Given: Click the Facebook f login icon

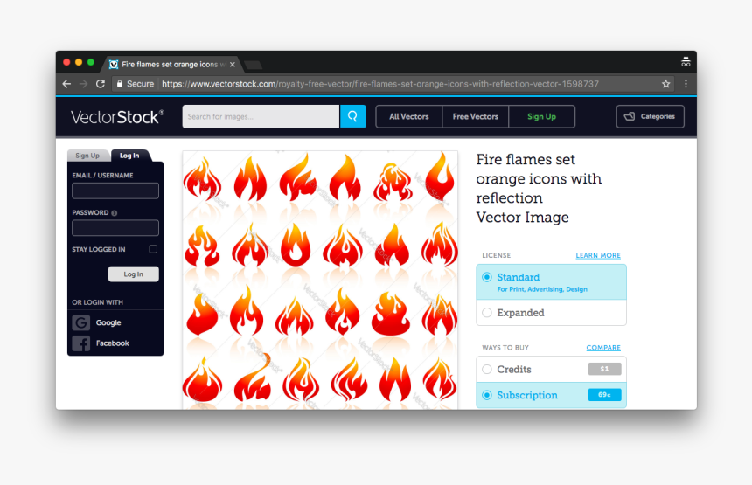Looking at the screenshot, I should (x=81, y=343).
